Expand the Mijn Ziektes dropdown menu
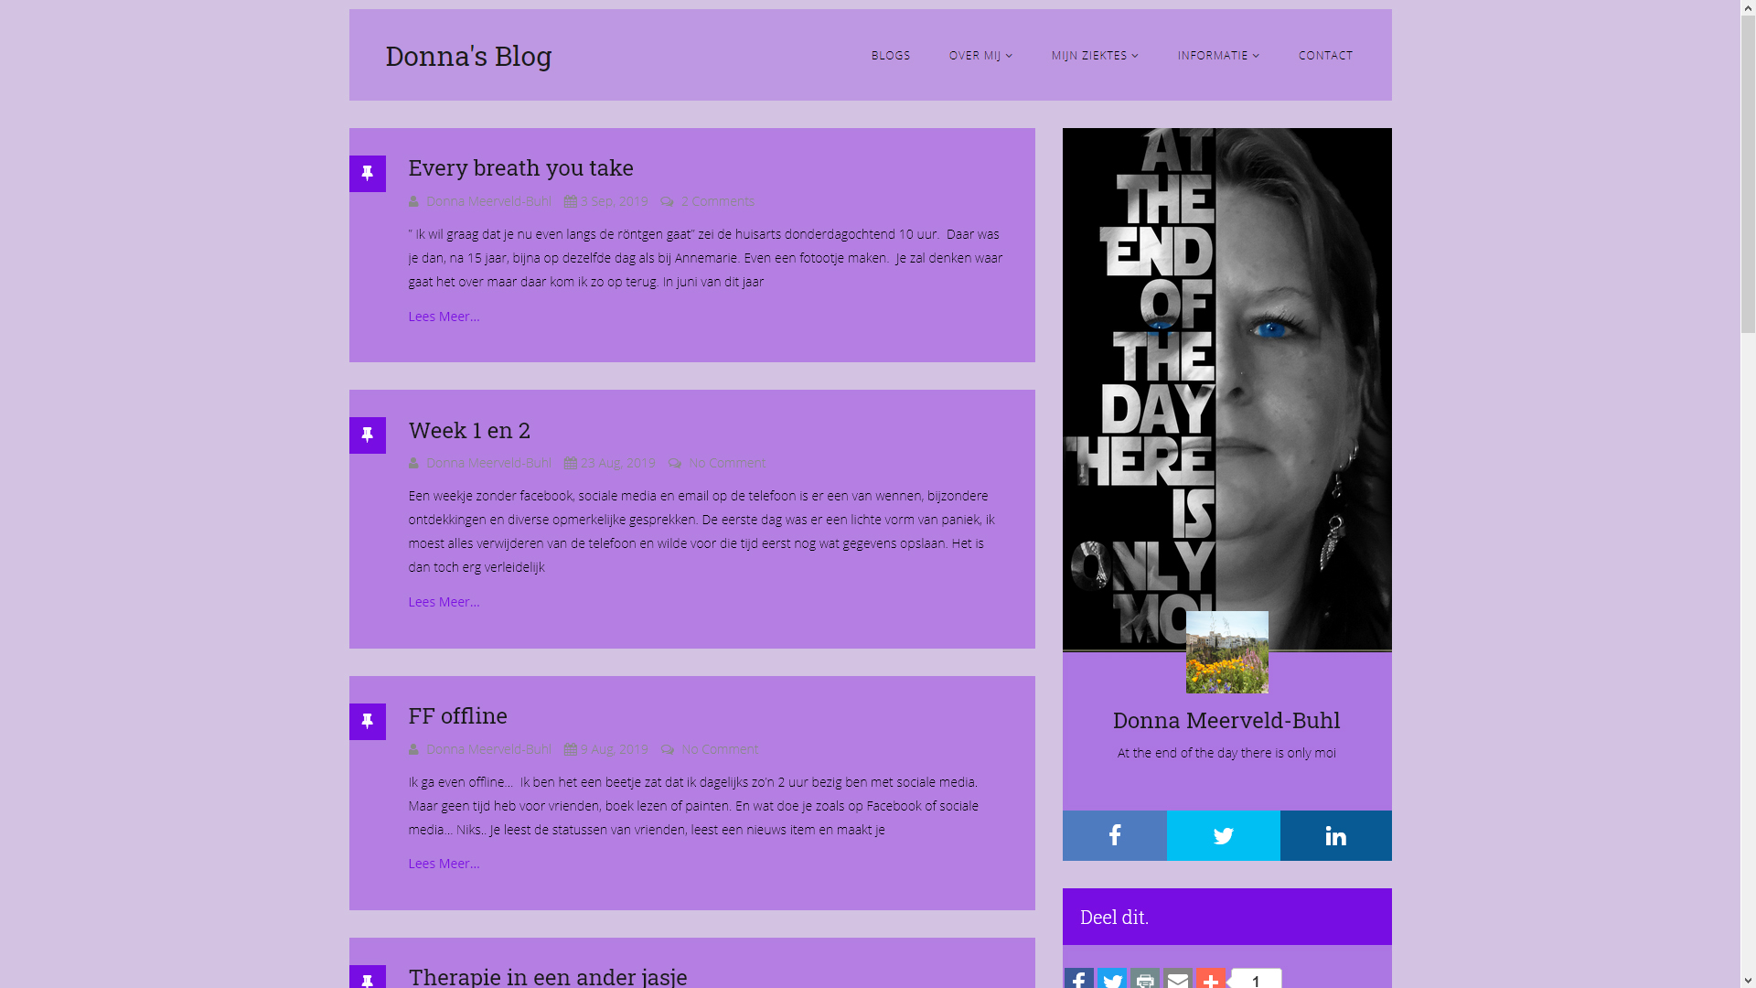This screenshot has width=1756, height=988. (x=1095, y=56)
